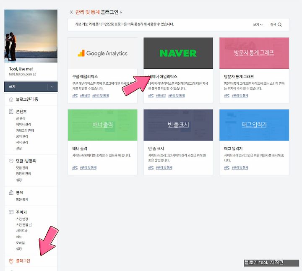Open 공지 관리 menu item

pos(22,137)
